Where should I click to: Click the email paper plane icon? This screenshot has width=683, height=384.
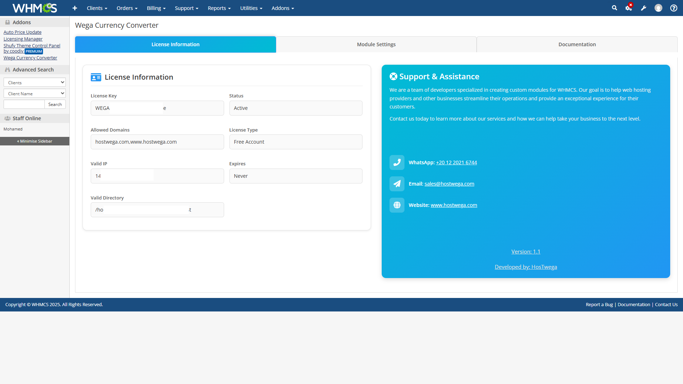coord(397,184)
